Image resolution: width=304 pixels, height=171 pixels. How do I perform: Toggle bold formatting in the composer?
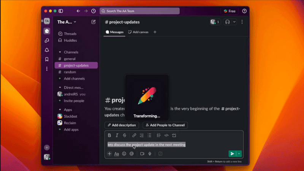109,135
